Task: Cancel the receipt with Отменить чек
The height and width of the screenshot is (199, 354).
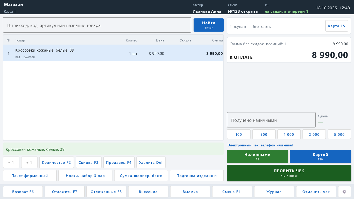Action: coord(316,192)
